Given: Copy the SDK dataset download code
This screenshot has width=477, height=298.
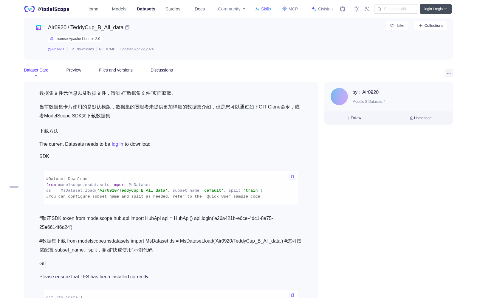Looking at the screenshot, I should [x=293, y=176].
